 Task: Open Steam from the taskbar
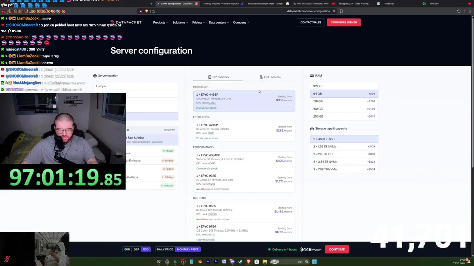240,262
